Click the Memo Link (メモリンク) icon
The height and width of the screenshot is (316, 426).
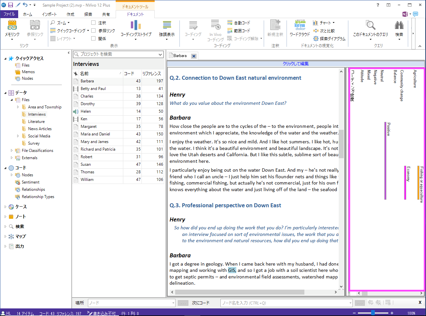pos(12,26)
